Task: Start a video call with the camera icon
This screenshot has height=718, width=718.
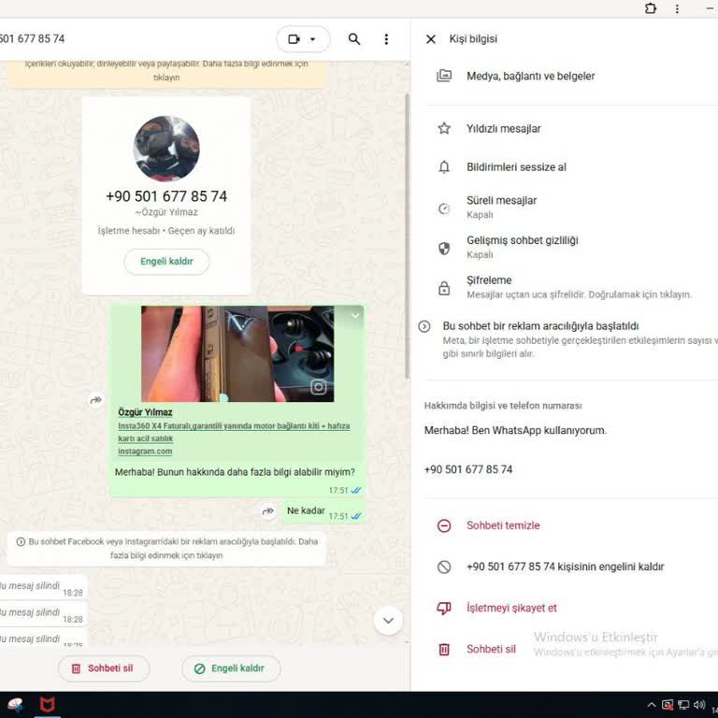Action: pyautogui.click(x=294, y=39)
